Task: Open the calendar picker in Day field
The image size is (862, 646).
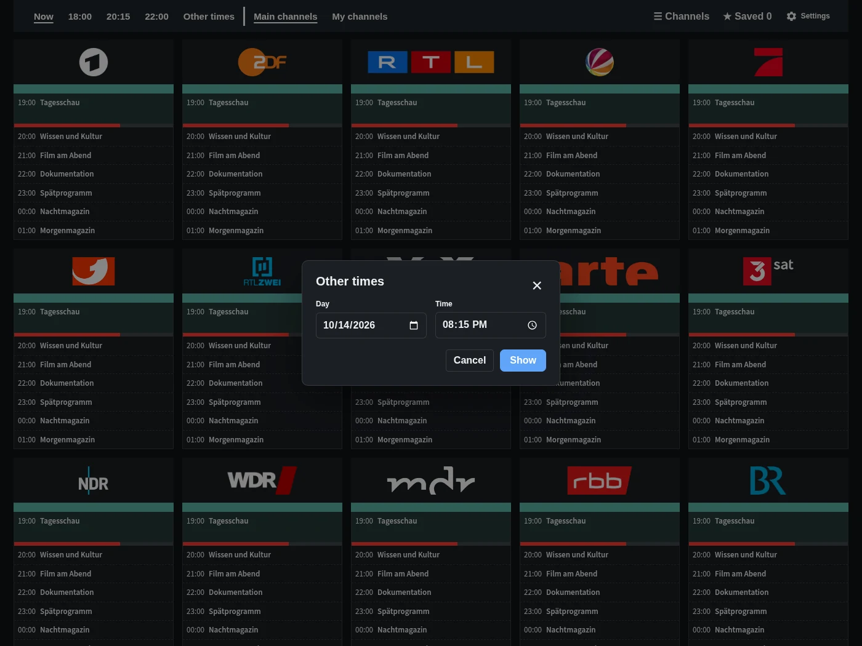Action: 414,325
